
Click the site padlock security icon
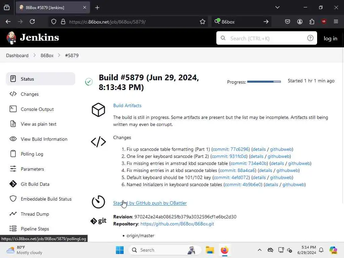(63, 21)
